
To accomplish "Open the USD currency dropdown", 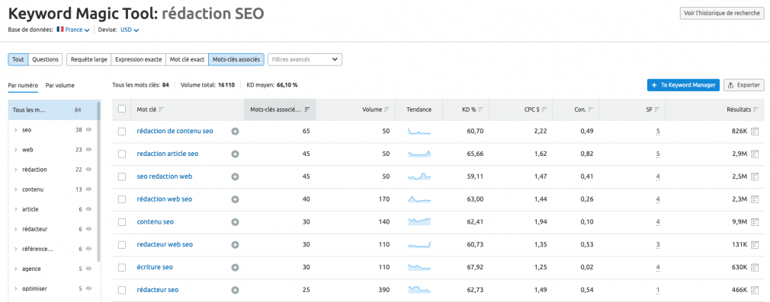I will (x=130, y=30).
